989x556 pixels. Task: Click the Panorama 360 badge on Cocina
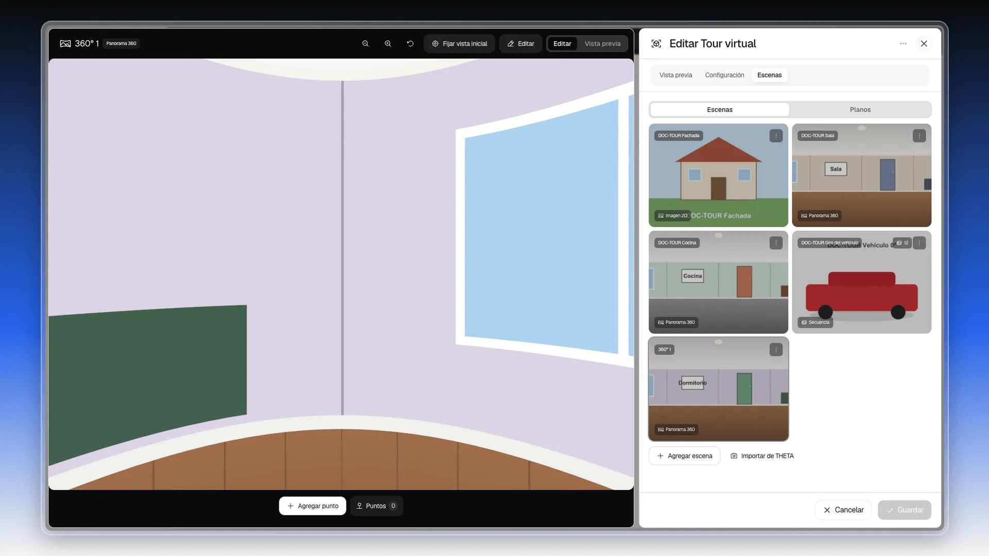pyautogui.click(x=676, y=322)
